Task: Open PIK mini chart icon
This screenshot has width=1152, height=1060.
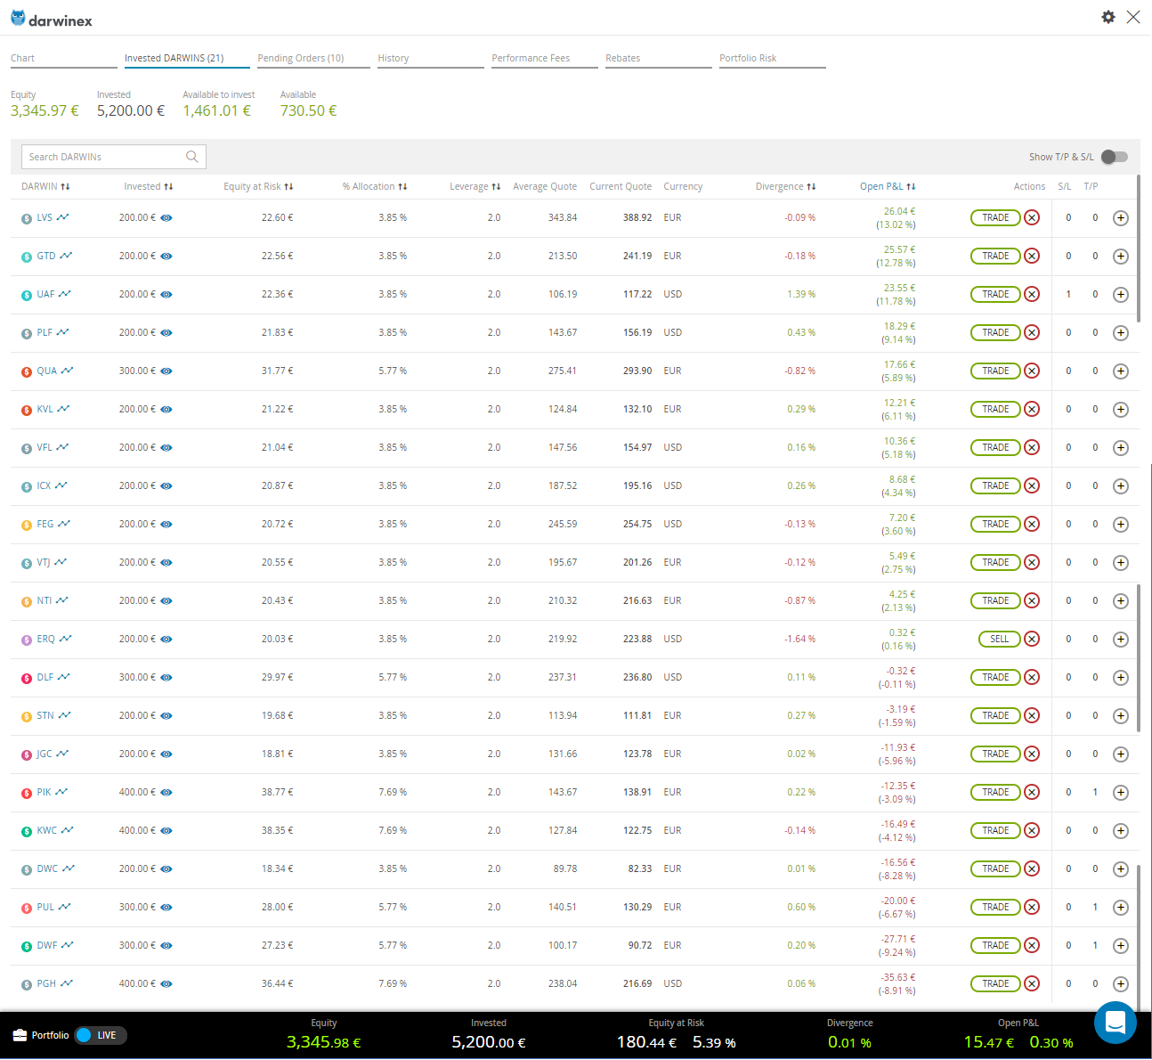Action: pos(62,792)
